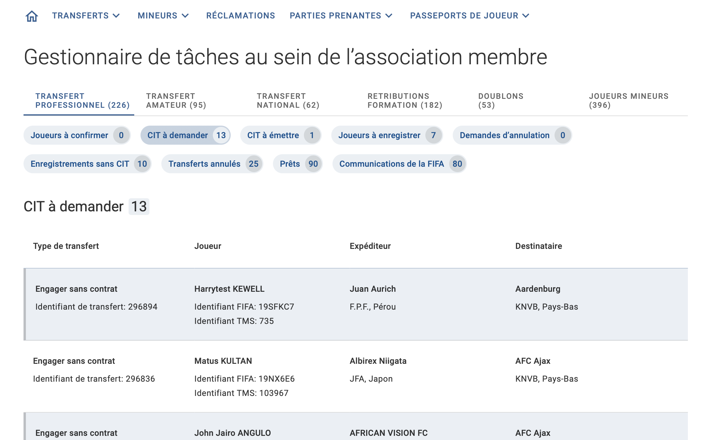
Task: Click the Type de transfert column header
Action: coord(66,246)
